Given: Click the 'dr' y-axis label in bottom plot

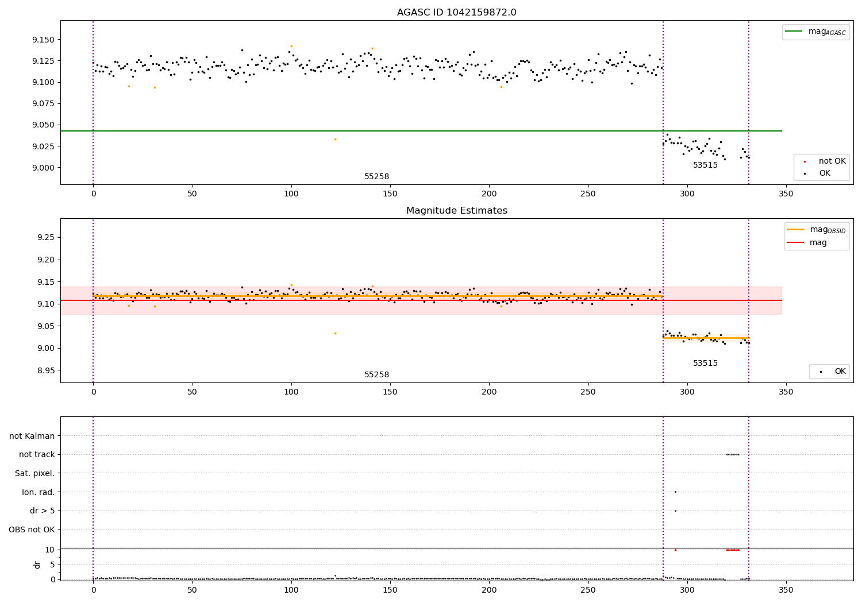Looking at the screenshot, I should (x=37, y=565).
